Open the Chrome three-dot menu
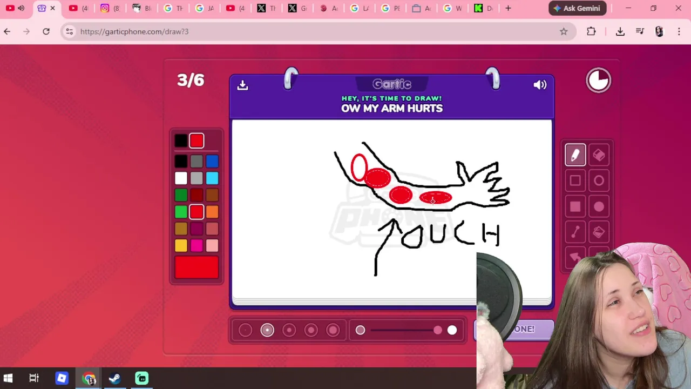This screenshot has width=691, height=389. click(x=679, y=31)
